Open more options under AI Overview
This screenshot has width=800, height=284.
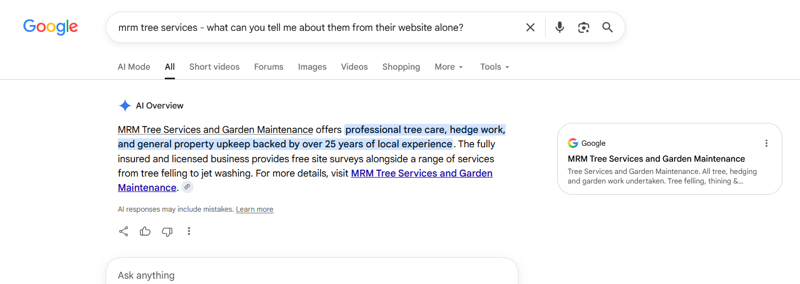click(189, 231)
